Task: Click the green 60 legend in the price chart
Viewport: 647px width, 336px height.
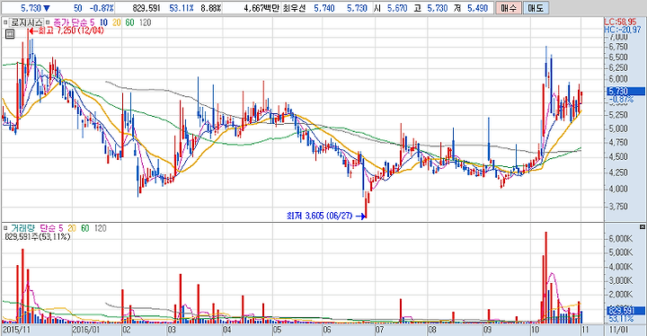Action: (x=130, y=22)
